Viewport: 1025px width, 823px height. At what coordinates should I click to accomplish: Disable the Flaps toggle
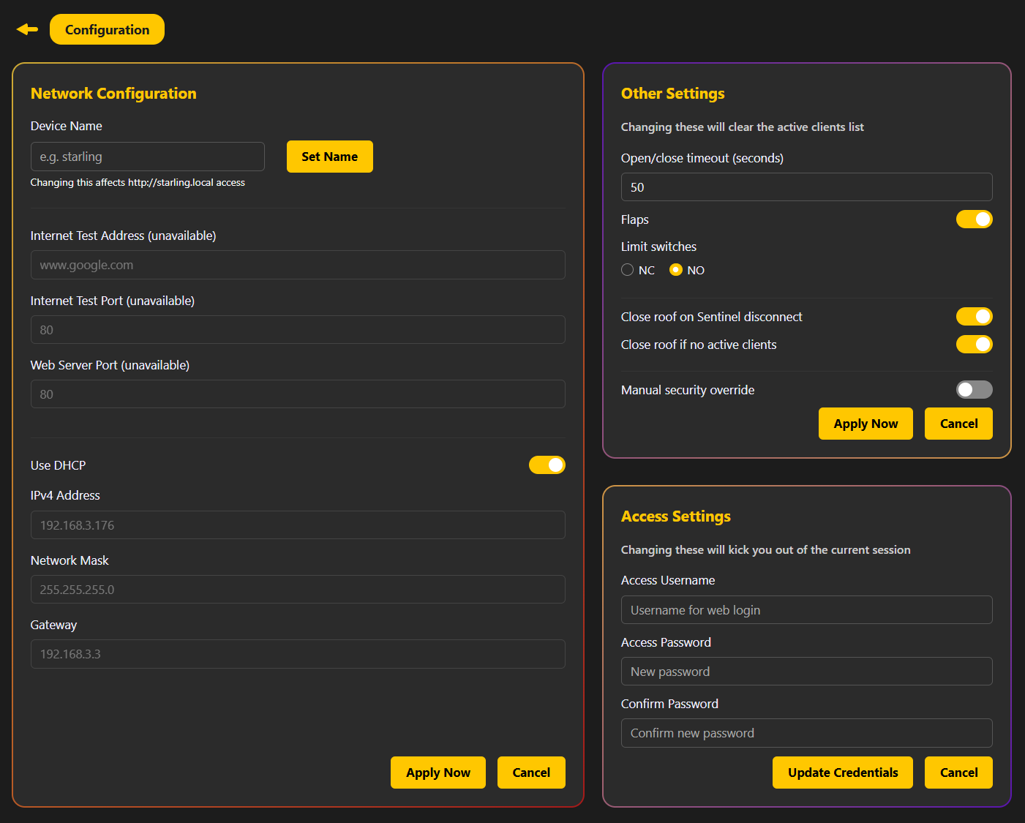coord(974,219)
